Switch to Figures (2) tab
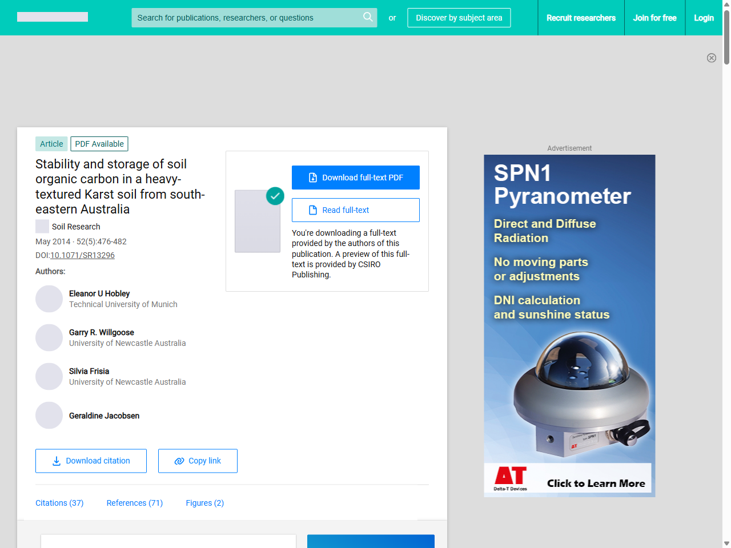The width and height of the screenshot is (731, 548). (x=205, y=503)
